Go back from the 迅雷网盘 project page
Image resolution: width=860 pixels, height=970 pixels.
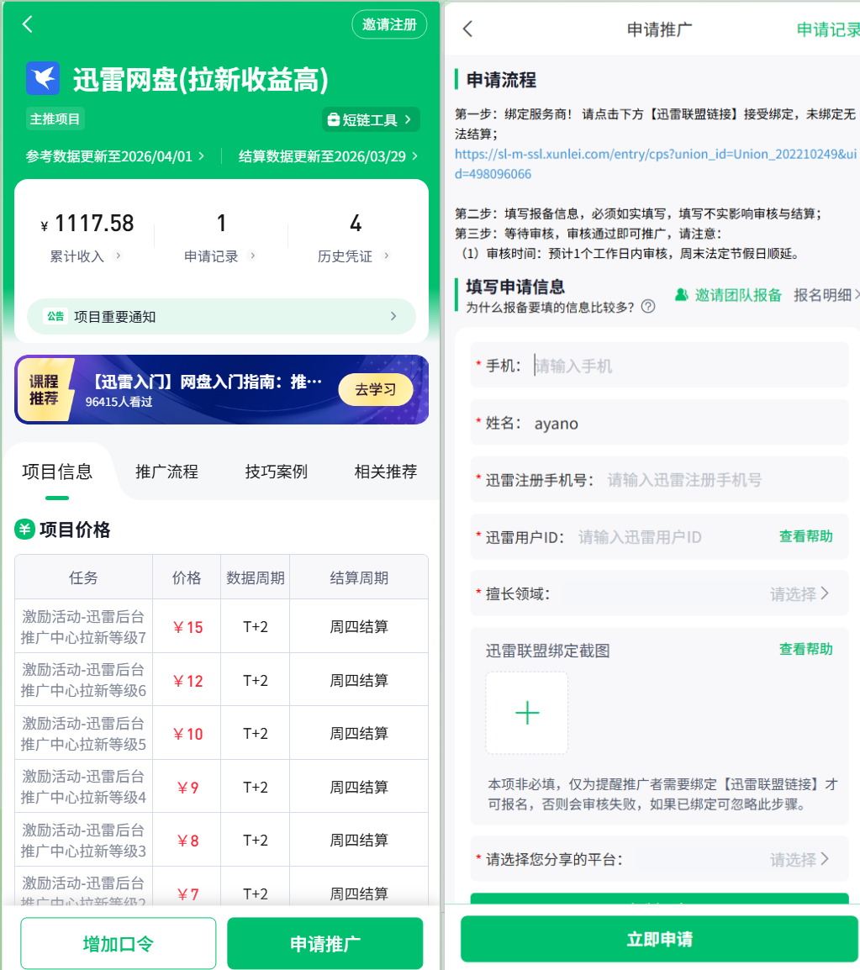coord(27,24)
